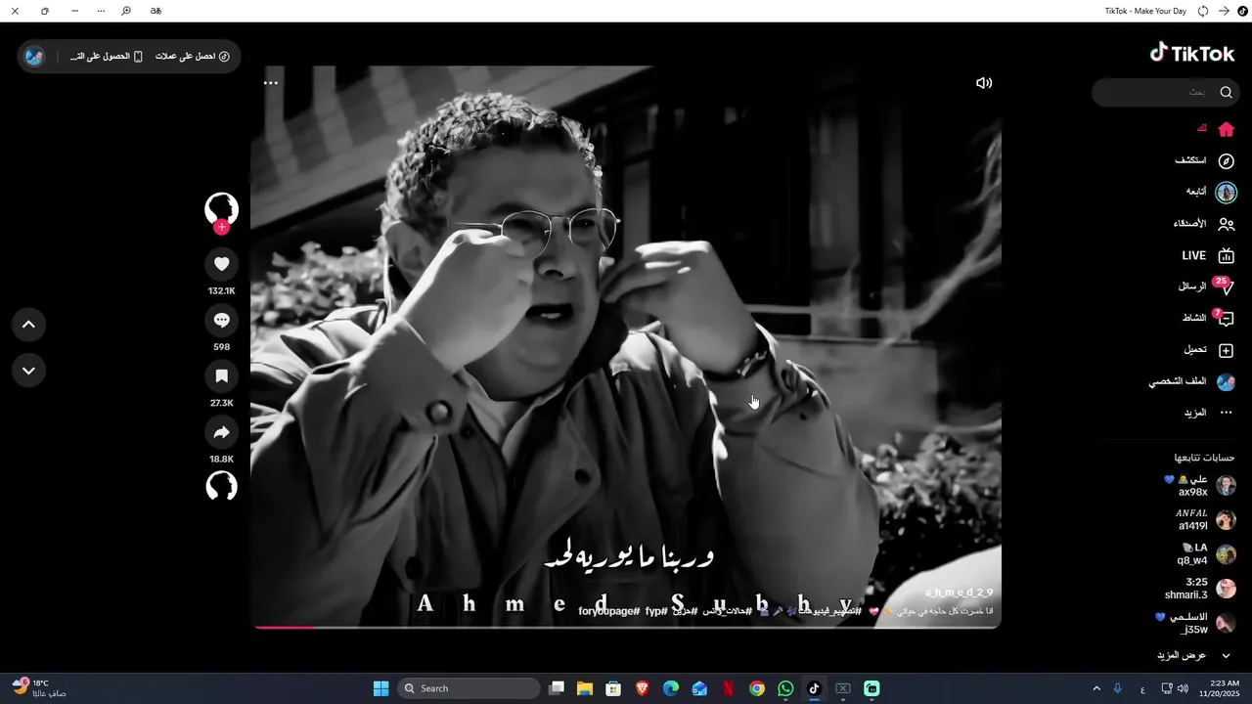Expand عرض المزيد accounts list
Screen dimensions: 1252x704
point(1193,655)
